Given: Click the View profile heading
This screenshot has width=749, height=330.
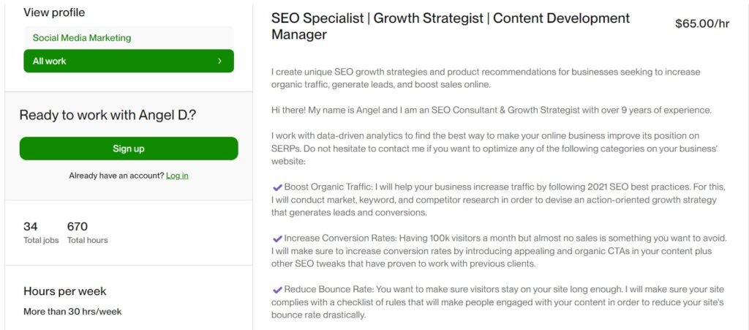Looking at the screenshot, I should click(54, 12).
